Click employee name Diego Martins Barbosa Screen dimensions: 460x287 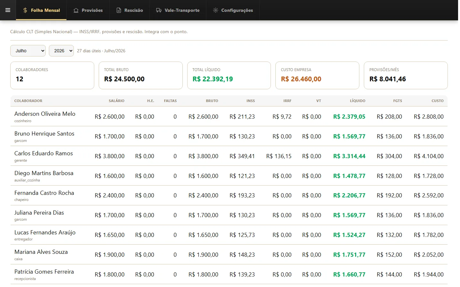click(44, 173)
